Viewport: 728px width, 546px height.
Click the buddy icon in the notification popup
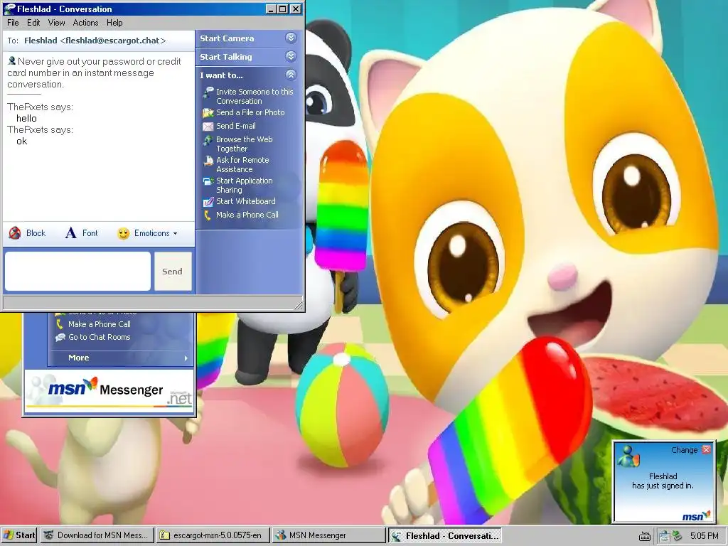pyautogui.click(x=628, y=456)
